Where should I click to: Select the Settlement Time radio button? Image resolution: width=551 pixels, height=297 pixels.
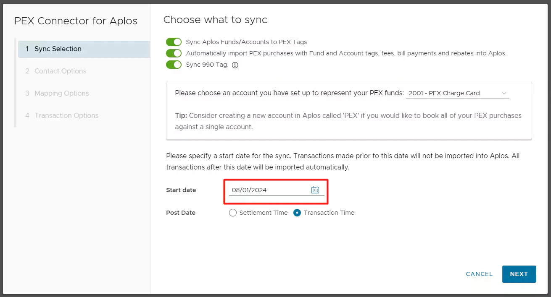233,213
